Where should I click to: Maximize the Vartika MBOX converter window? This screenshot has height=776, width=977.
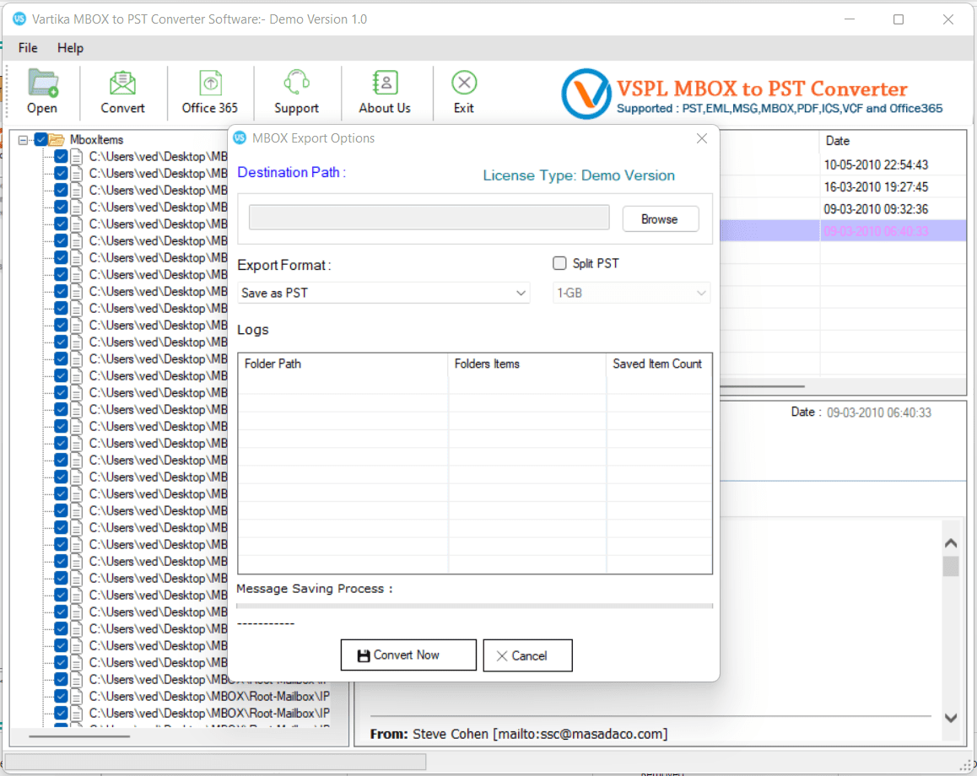[899, 19]
